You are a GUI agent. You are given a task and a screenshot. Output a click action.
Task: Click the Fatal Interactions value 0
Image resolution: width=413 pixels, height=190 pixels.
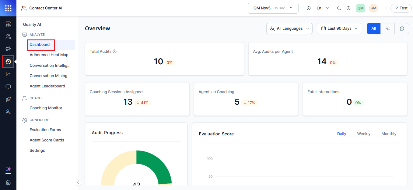click(349, 102)
